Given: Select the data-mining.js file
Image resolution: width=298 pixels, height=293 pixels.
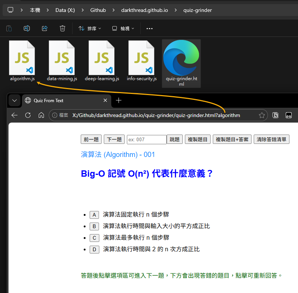Looking at the screenshot, I should [62, 58].
